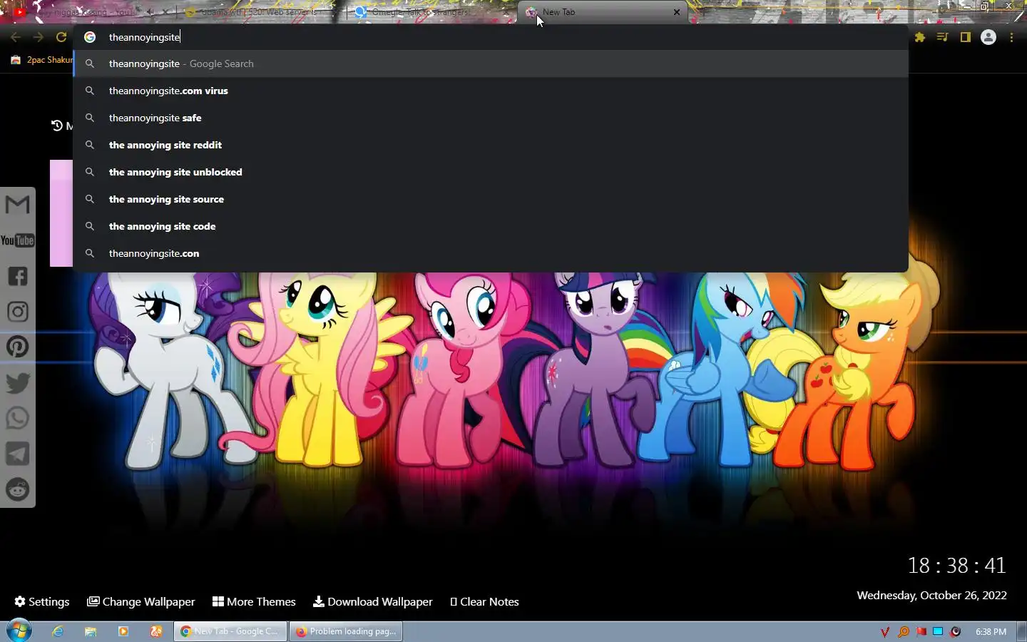The width and height of the screenshot is (1027, 642).
Task: Open Chrome three-dot menu
Action: pos(1011,37)
